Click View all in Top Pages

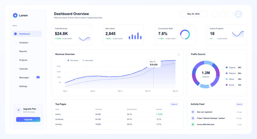[174, 104]
